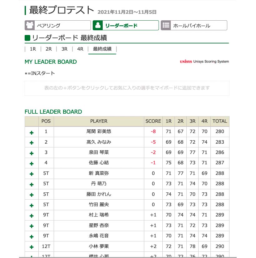Viewport: 256px width, 258px height.
Task: Click the plus icon beside 竹田 麗央
Action: 32,206
